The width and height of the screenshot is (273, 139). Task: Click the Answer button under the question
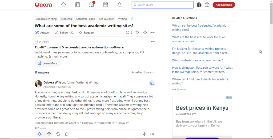click(42, 32)
